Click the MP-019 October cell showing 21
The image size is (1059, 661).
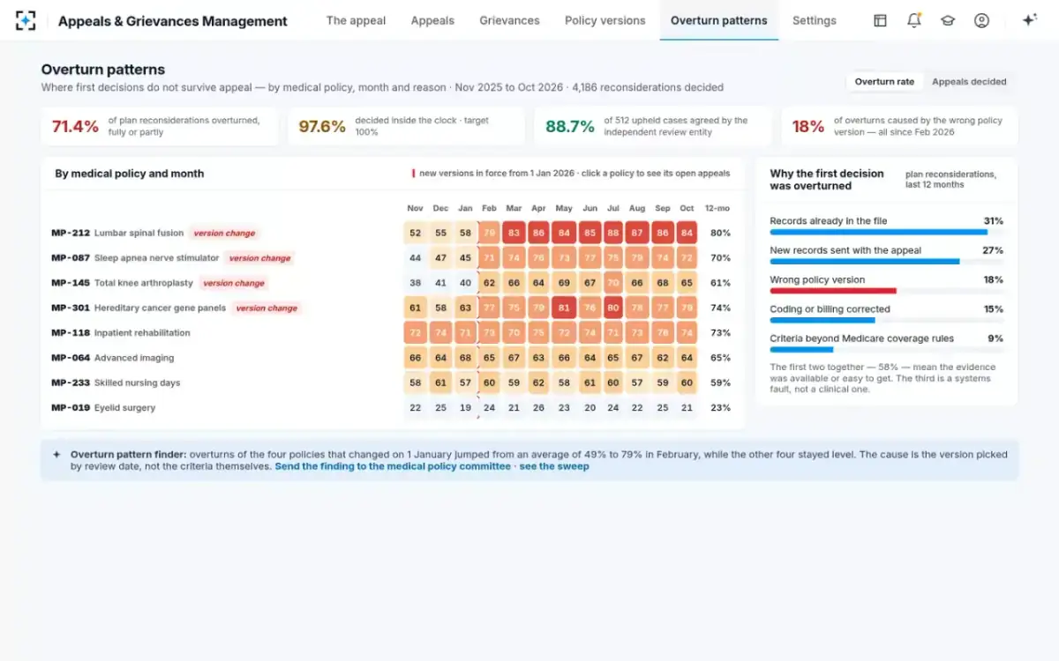point(687,408)
